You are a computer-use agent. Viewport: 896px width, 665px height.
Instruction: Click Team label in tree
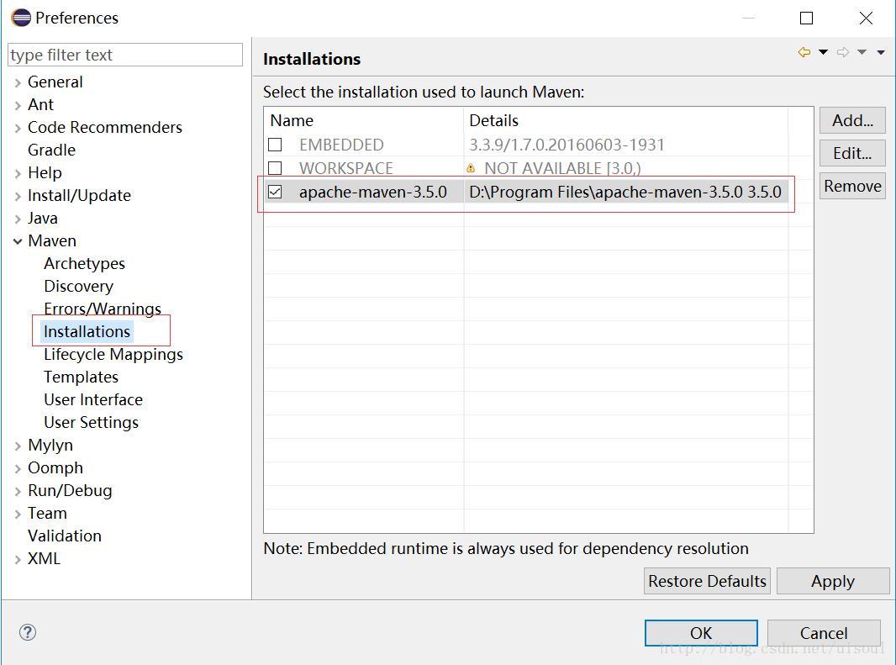(x=47, y=514)
